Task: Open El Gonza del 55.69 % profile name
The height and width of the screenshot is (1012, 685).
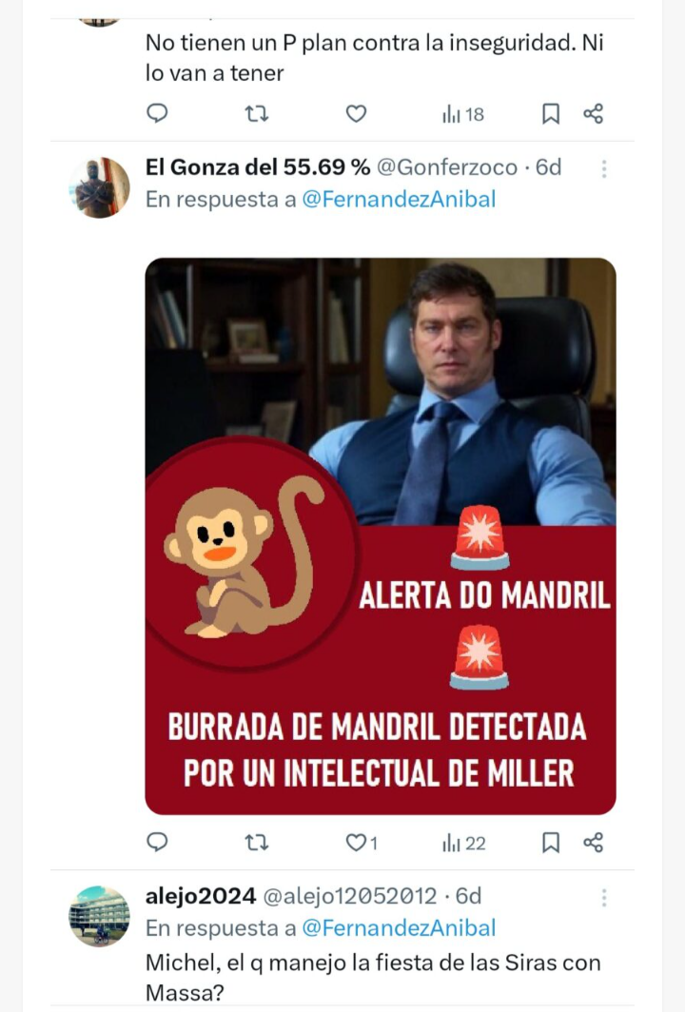Action: click(258, 167)
